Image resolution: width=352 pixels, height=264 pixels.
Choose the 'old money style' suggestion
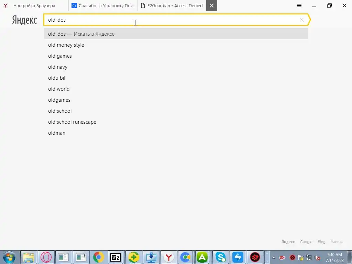pos(176,45)
